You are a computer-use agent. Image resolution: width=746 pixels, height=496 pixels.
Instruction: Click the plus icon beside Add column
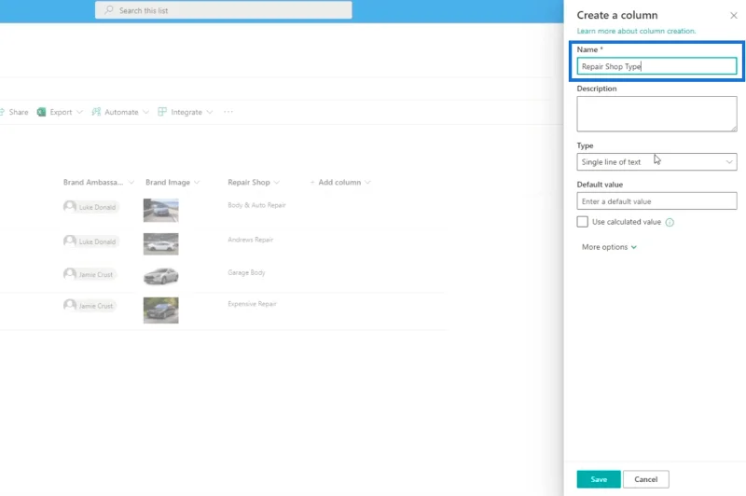(312, 182)
